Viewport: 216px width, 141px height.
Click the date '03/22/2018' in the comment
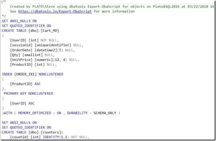tap(198, 6)
